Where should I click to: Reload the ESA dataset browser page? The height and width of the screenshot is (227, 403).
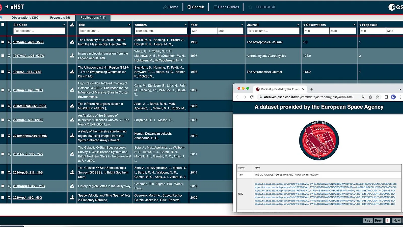tap(252, 97)
